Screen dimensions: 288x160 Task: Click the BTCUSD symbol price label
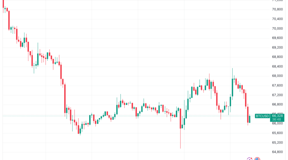coord(262,116)
